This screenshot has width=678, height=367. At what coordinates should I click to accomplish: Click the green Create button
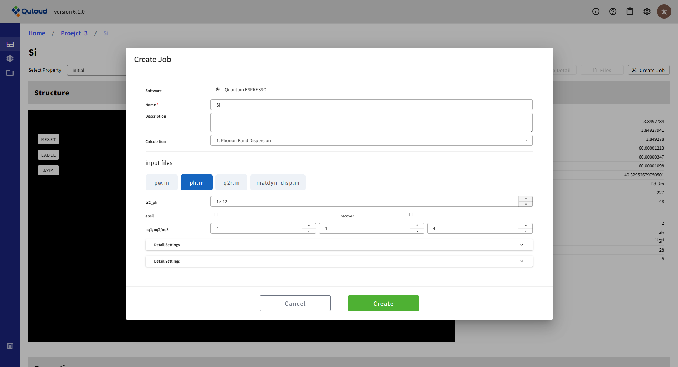point(383,303)
